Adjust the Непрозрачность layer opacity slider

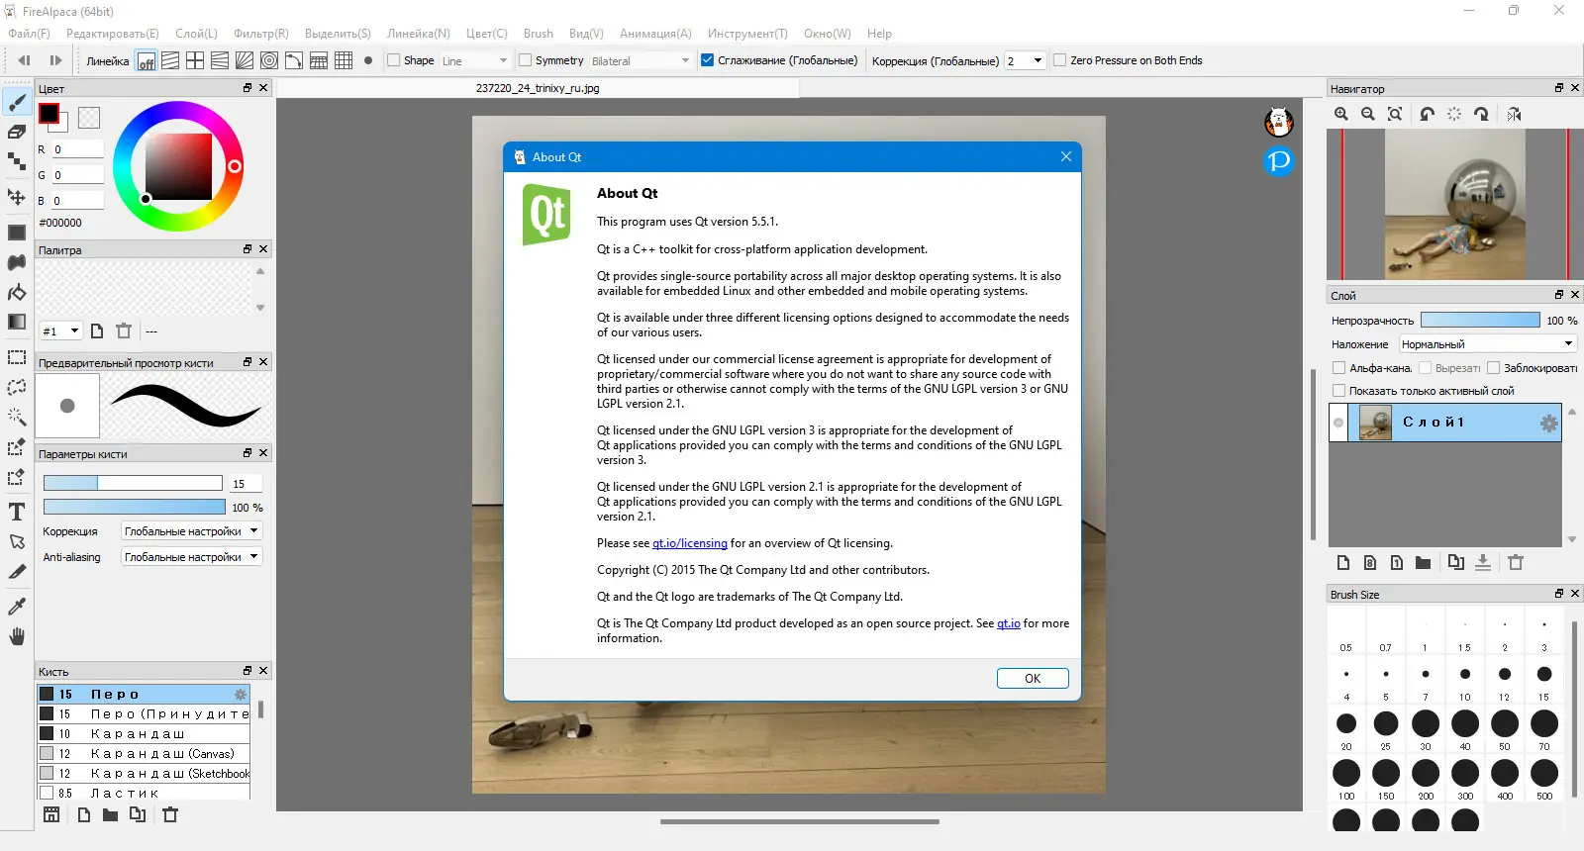coord(1480,320)
